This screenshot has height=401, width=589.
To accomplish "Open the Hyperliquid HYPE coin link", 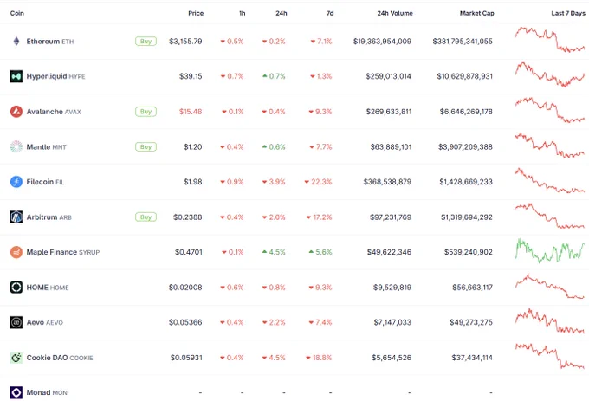I will coord(55,76).
